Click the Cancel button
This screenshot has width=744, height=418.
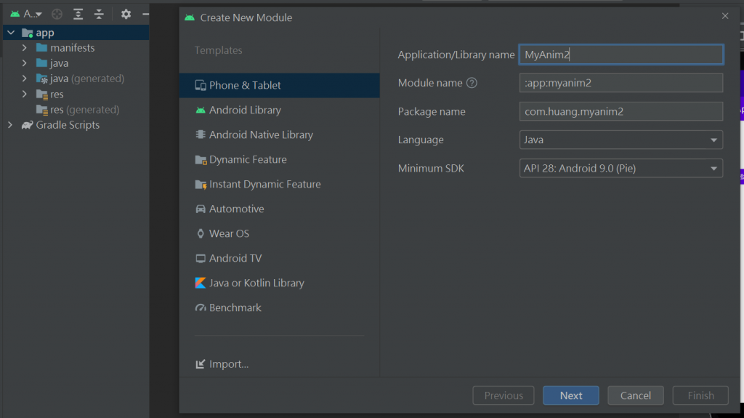click(x=635, y=395)
